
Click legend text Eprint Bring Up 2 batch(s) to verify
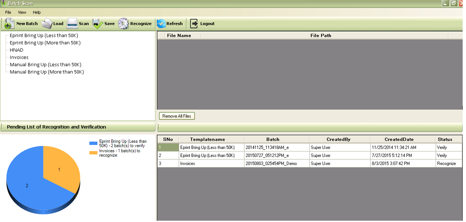coord(123,144)
